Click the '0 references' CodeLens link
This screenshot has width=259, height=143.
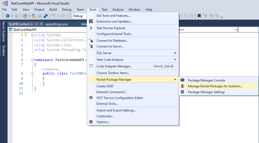click(x=51, y=69)
